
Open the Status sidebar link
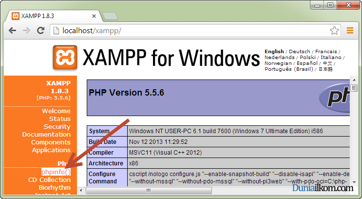pos(59,119)
